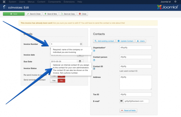This screenshot has height=117, width=181.
Task: Click Reset all fields button
Action: [128, 110]
